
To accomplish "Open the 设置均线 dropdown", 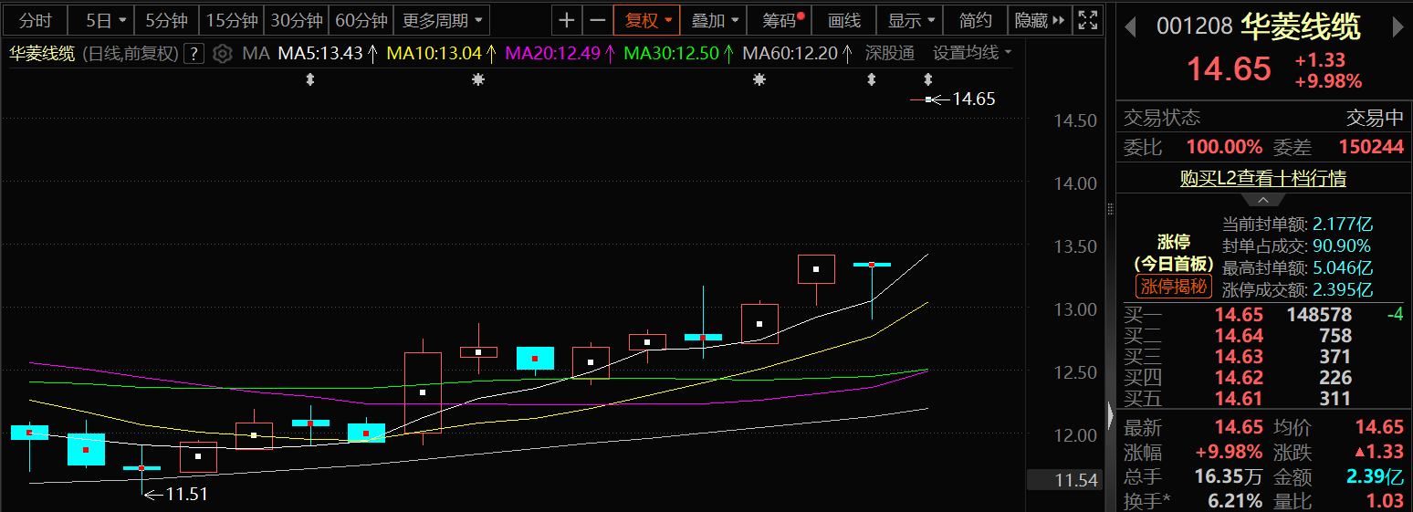I will pos(972,54).
